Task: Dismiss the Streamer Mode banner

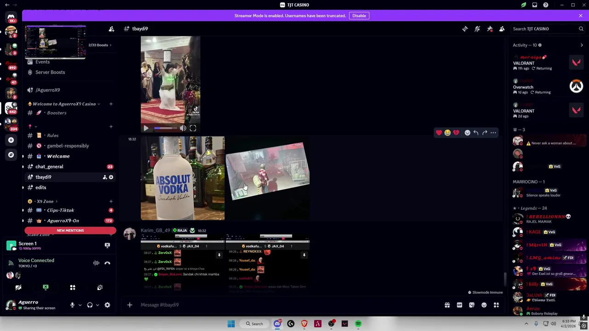Action: point(581,16)
